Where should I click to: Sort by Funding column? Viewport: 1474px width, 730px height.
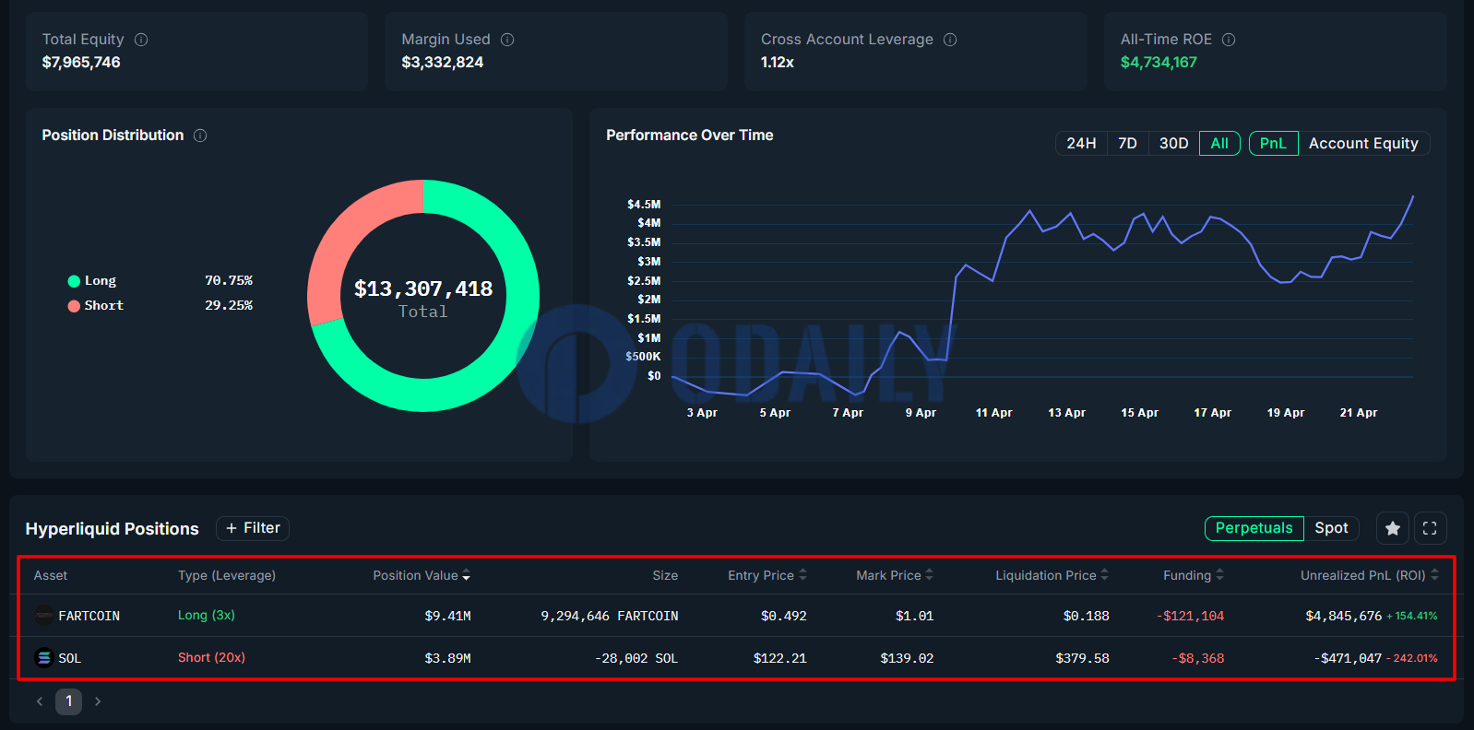(x=1194, y=575)
